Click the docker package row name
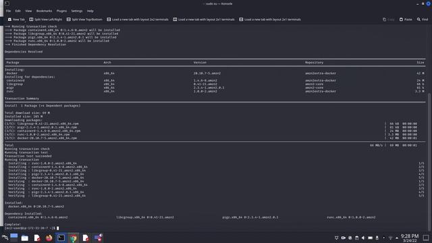Viewport: 432px width, 243px height. [12, 74]
